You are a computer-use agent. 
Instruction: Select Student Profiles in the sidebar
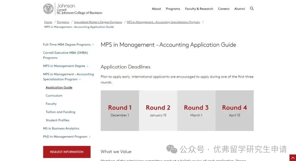(57, 120)
